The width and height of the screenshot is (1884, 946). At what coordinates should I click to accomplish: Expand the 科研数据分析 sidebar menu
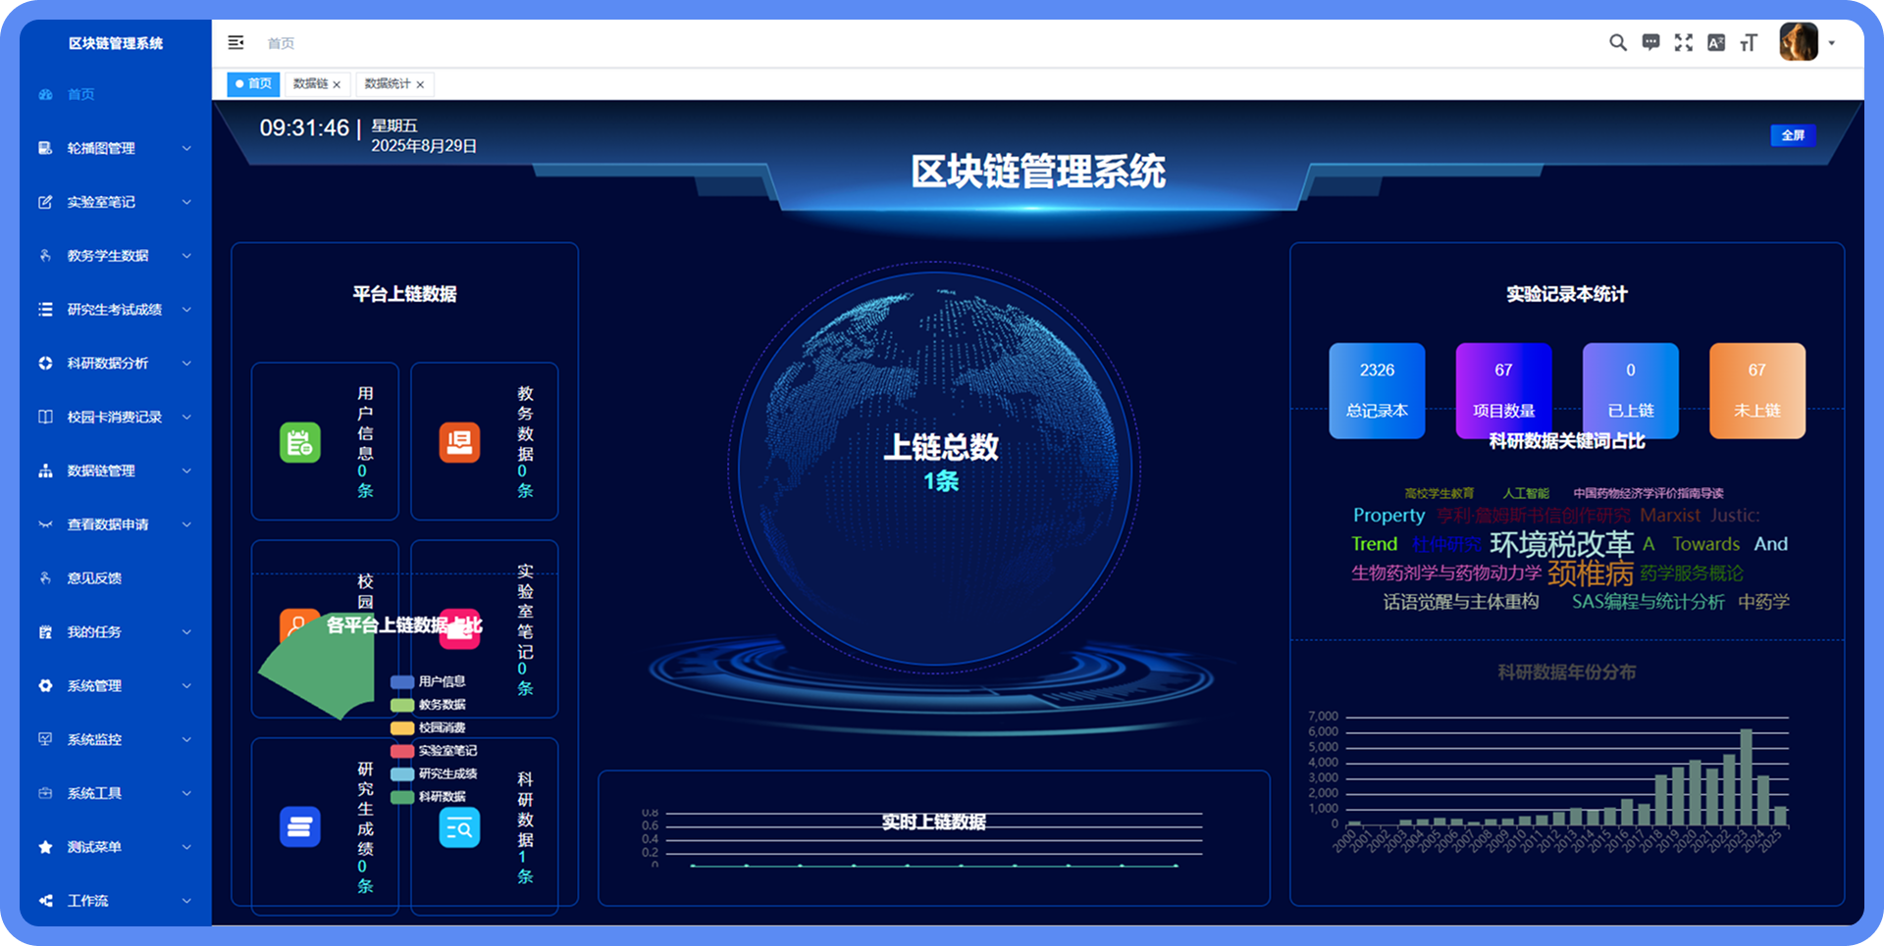click(115, 364)
